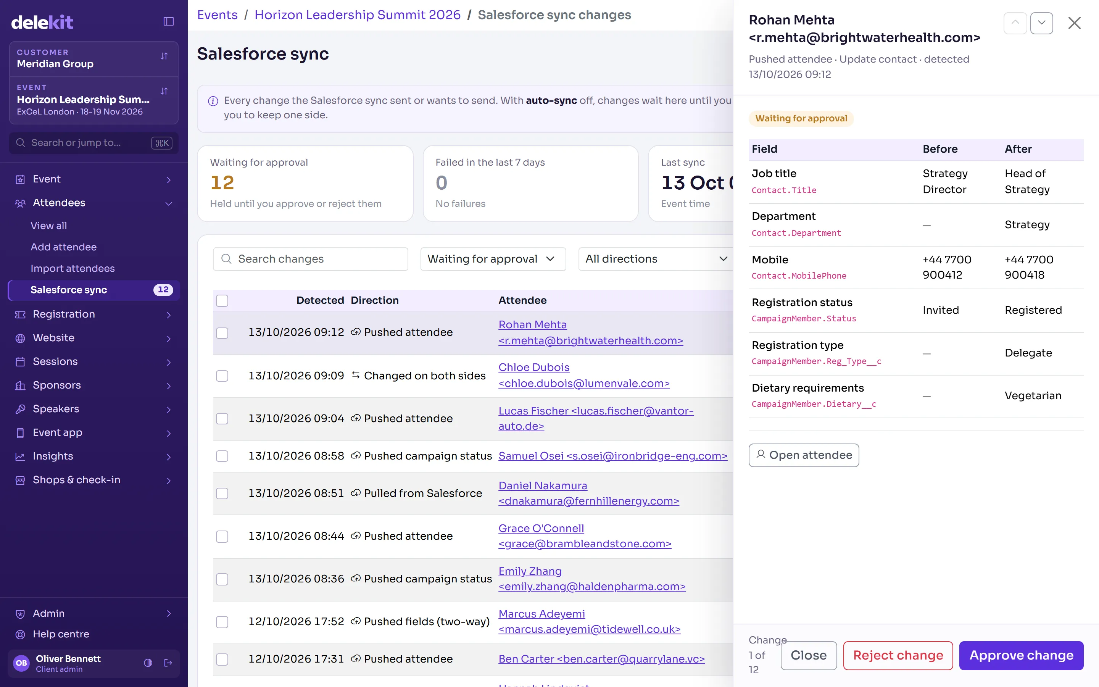Open Add attendee in sidebar
The image size is (1099, 687).
[x=64, y=247]
